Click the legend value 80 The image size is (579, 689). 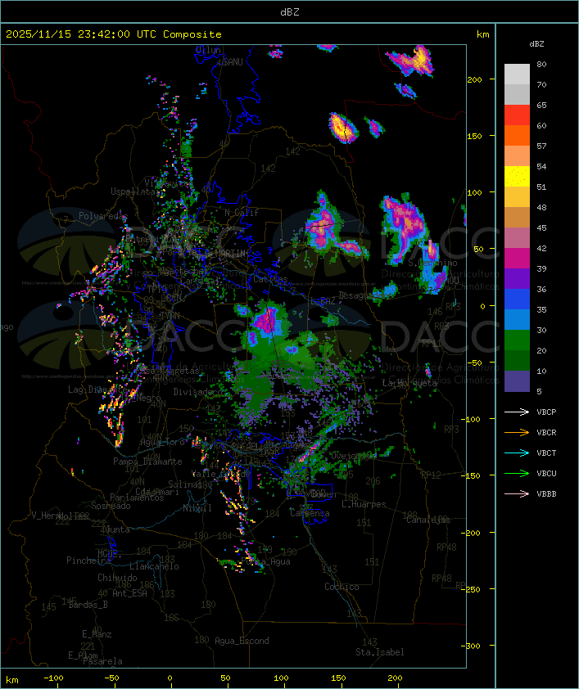click(x=541, y=64)
